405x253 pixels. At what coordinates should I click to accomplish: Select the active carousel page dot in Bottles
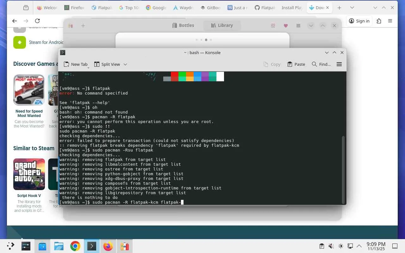[x=206, y=40]
